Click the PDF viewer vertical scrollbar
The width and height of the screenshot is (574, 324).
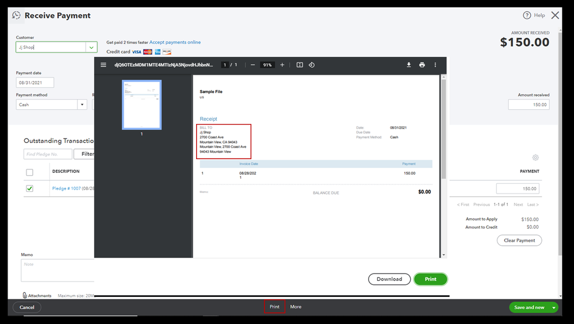443,129
